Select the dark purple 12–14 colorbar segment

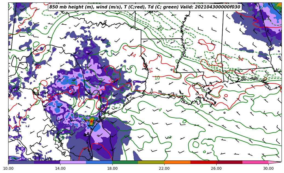coord(47,162)
